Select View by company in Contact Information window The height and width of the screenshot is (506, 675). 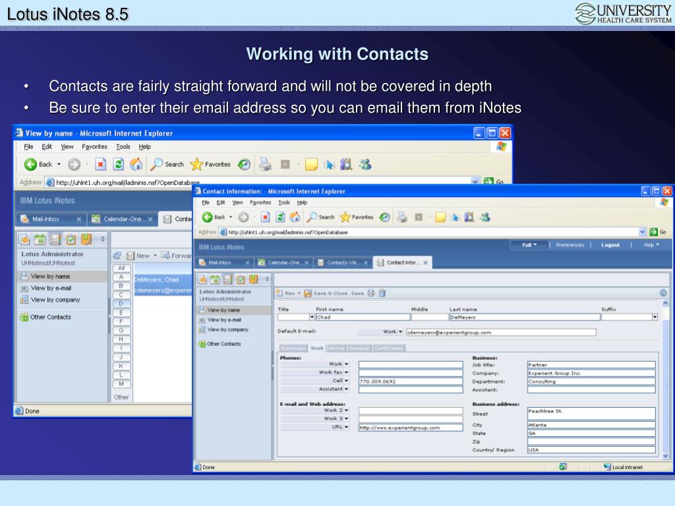pyautogui.click(x=227, y=329)
